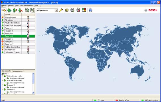Click the card key login icon
The width and height of the screenshot is (161, 102).
pyautogui.click(x=3, y=10)
